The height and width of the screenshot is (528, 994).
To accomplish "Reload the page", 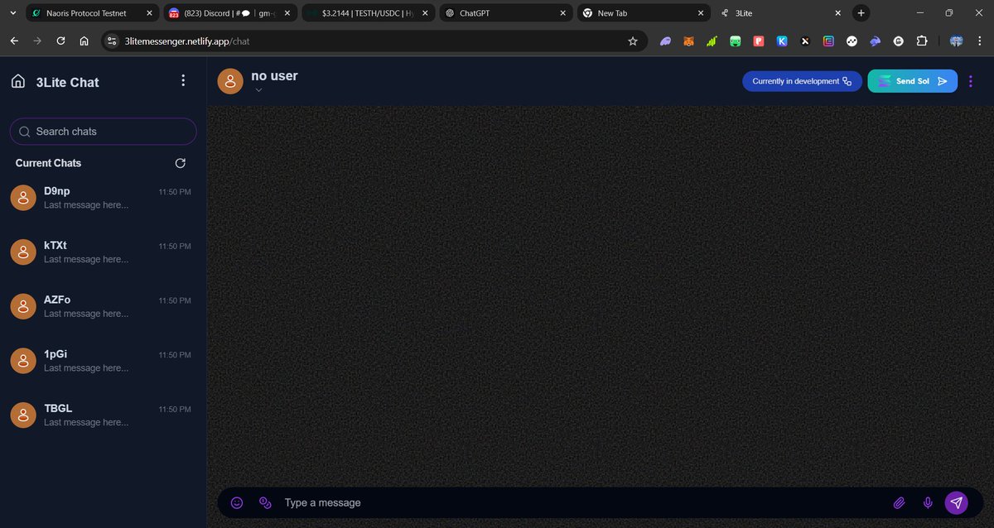I will [x=60, y=41].
